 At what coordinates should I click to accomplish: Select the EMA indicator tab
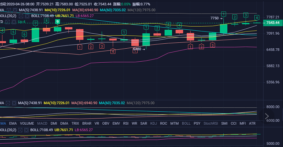pos(13,123)
